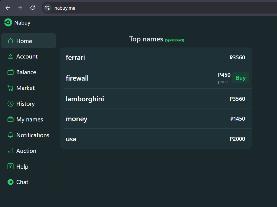The image size is (277, 207).
Task: Click the Notifications bell icon
Action: tap(11, 135)
